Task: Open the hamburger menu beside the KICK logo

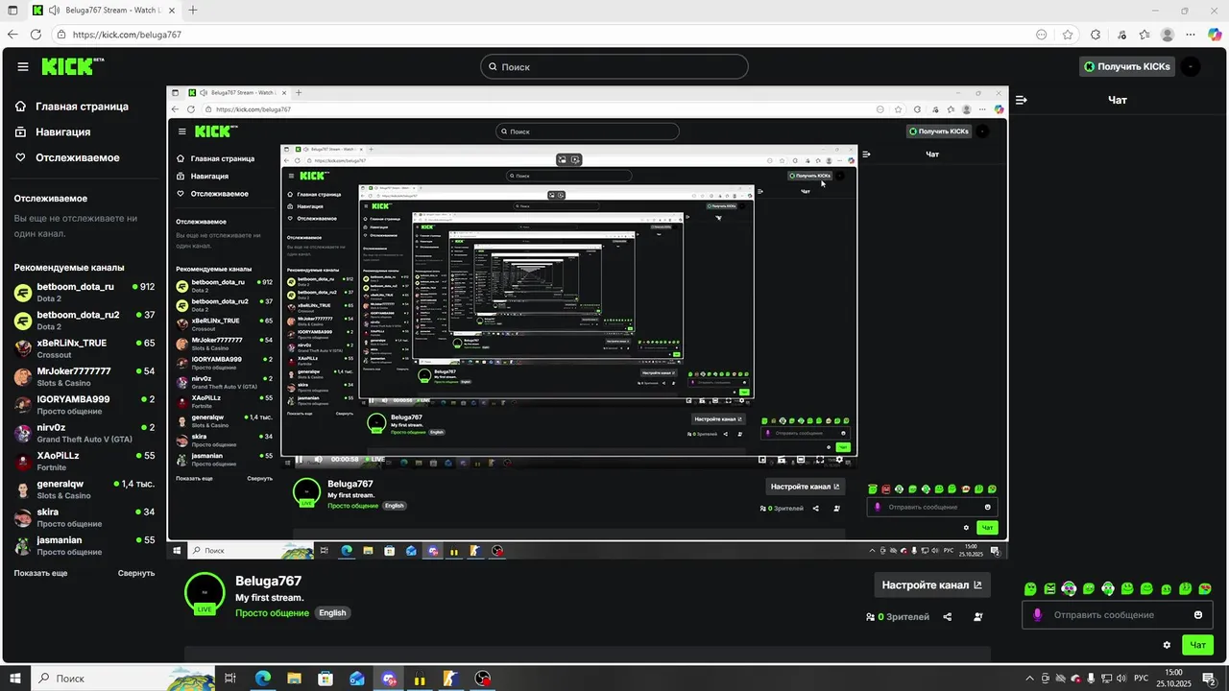Action: point(23,67)
